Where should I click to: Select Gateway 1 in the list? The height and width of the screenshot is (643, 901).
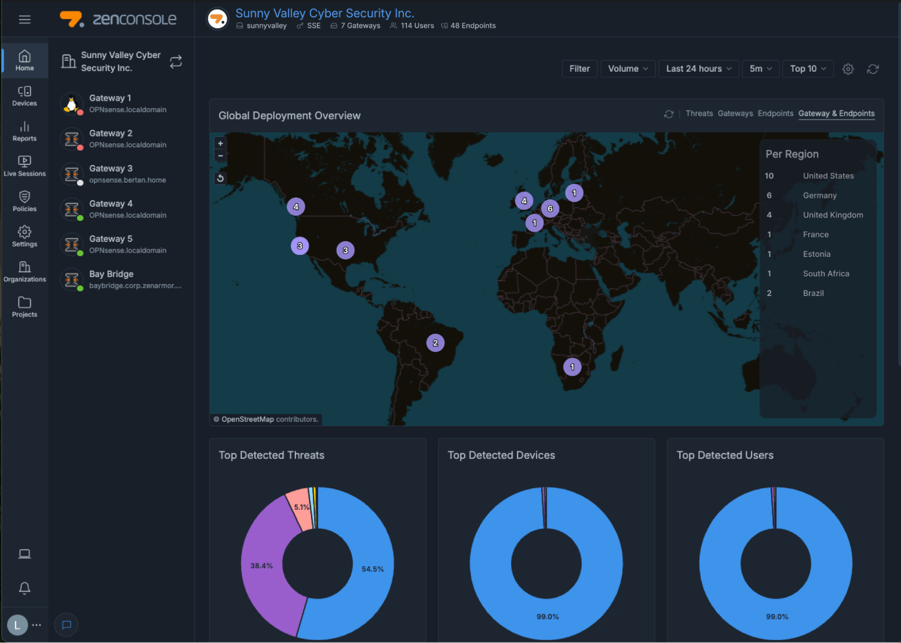(x=122, y=104)
